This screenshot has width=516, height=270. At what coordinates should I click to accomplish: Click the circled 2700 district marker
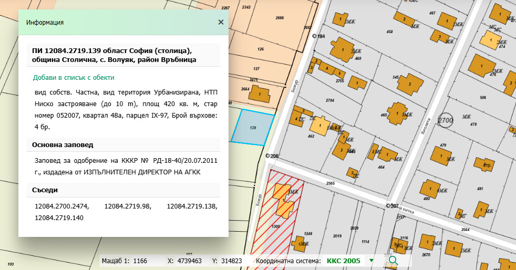[x=446, y=120]
